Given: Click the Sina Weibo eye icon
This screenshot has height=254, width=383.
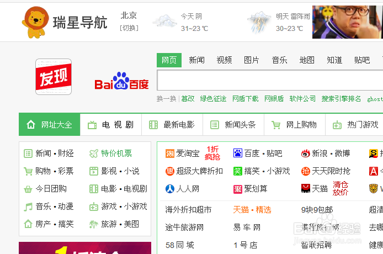Looking at the screenshot, I should [x=306, y=154].
